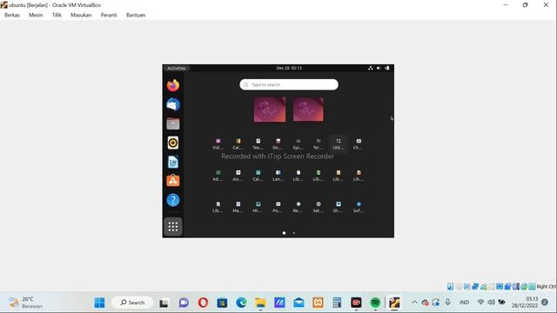Click Windows taskbar Wi-Fi icon
The width and height of the screenshot is (557, 313).
(x=480, y=303)
